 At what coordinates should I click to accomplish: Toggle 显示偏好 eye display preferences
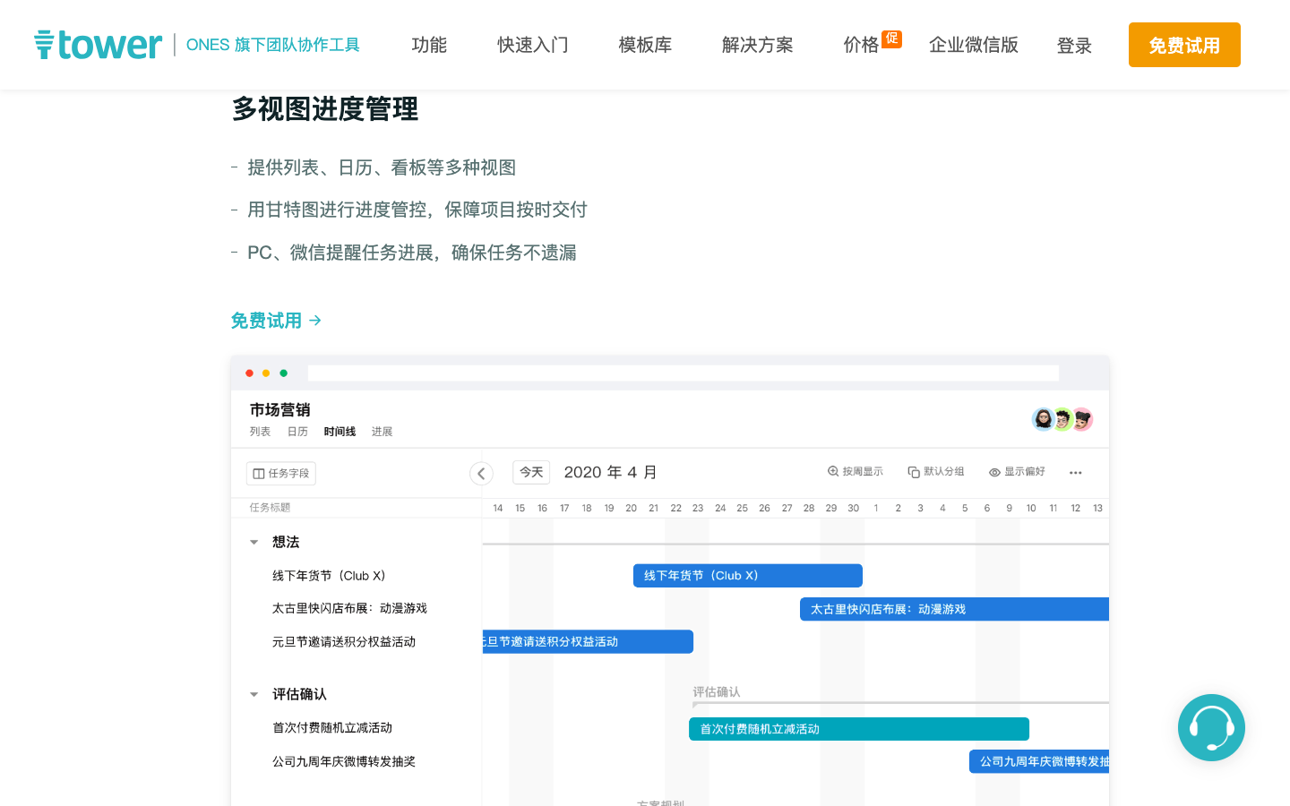(x=1017, y=472)
